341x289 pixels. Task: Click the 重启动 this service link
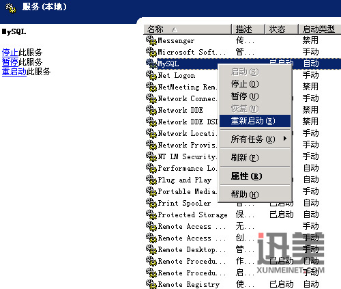tap(14, 72)
